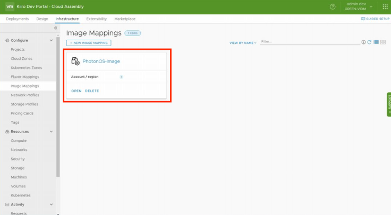Go to the Marketplace tab

(125, 19)
